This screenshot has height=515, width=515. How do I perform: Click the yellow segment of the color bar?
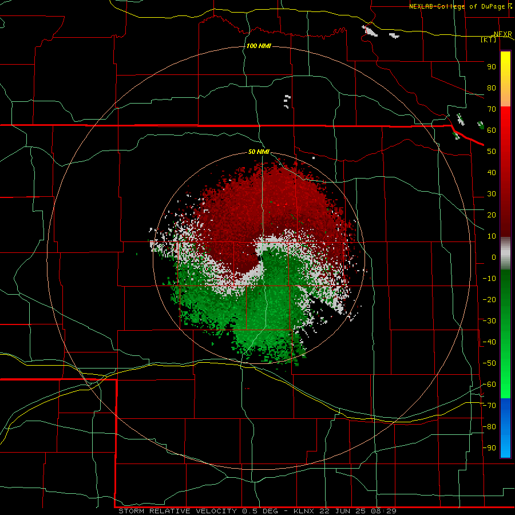[x=505, y=79]
